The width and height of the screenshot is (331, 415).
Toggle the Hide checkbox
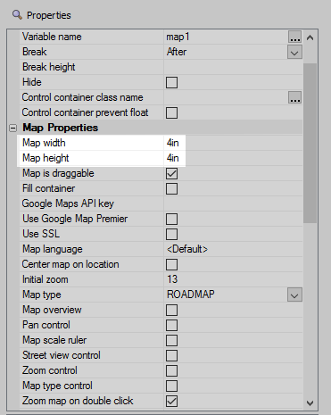[171, 82]
